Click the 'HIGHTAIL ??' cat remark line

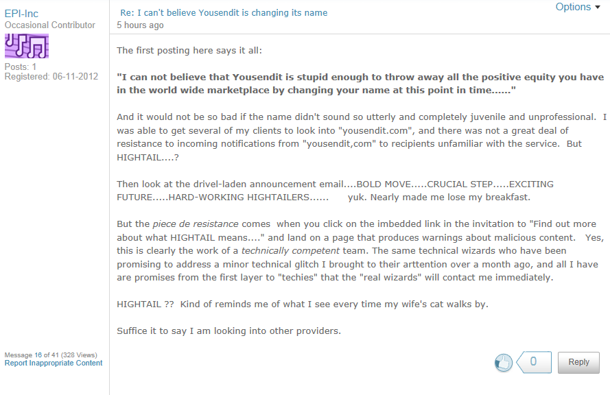pyautogui.click(x=303, y=304)
